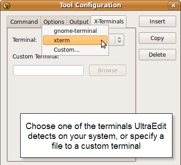Select the X-Terminals tab
Image resolution: width=181 pixels, height=165 pixels.
point(109,22)
